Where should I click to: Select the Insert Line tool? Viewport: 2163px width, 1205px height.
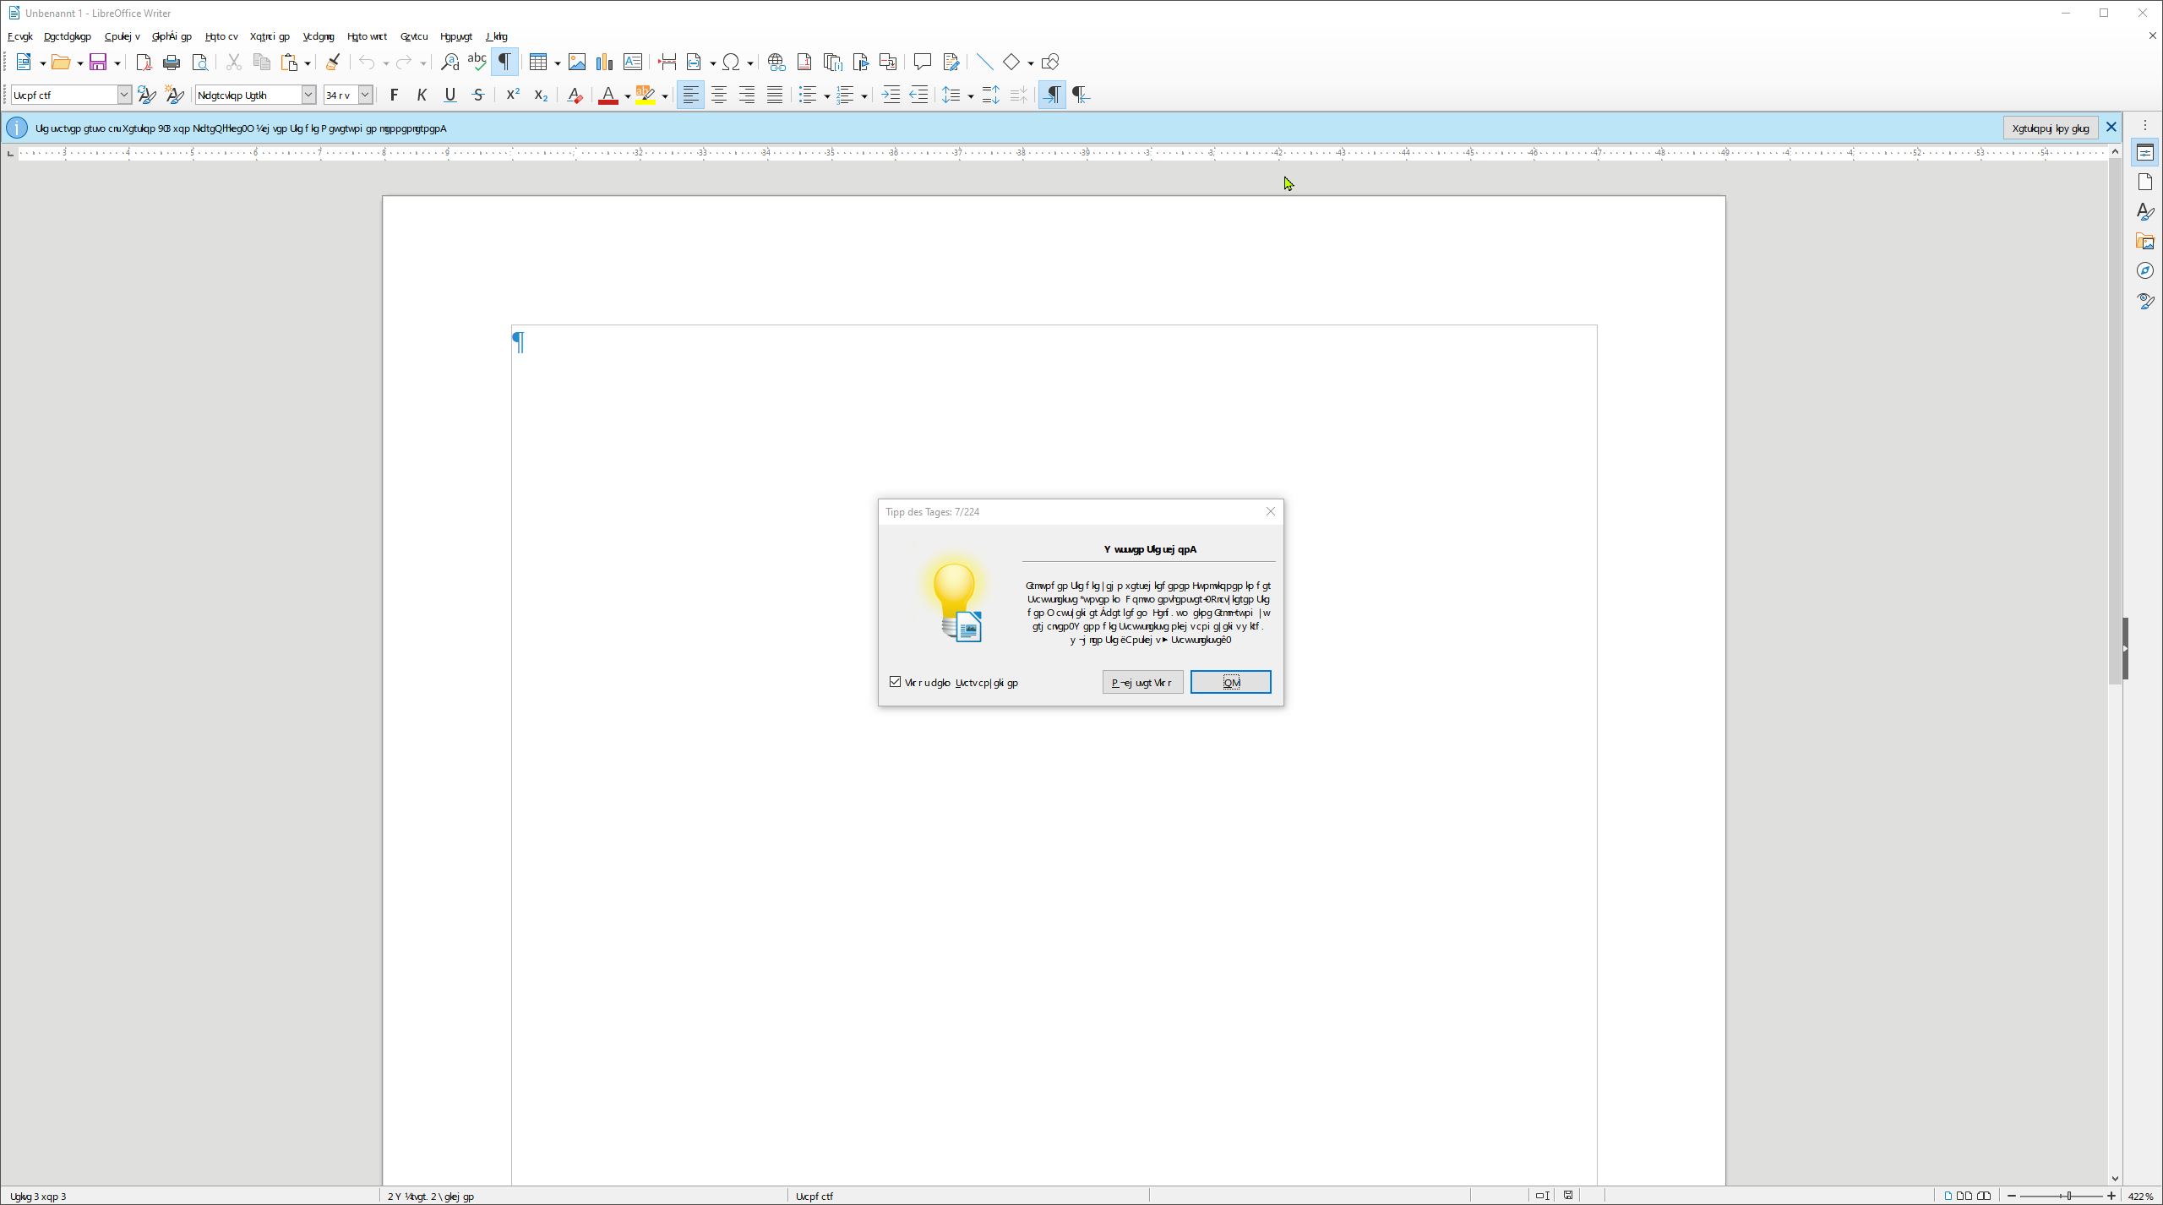click(984, 62)
